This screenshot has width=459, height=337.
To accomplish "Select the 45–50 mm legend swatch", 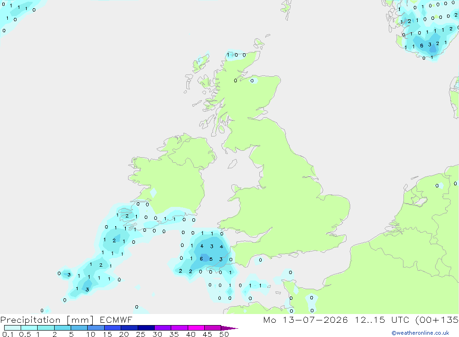I will pos(213,328).
